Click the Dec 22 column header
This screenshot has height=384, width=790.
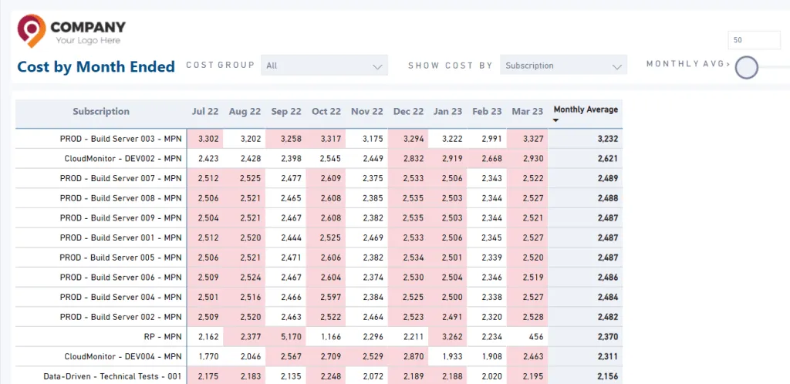pyautogui.click(x=409, y=112)
